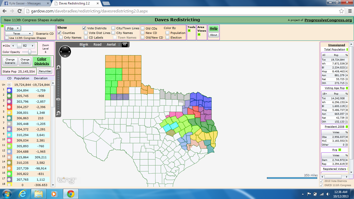Increase the number of CDs
Screen dimensions: 354x199
click(x=32, y=46)
